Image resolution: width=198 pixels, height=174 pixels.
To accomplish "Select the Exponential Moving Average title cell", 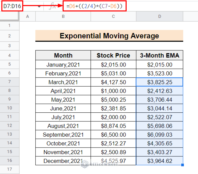I will click(x=109, y=36).
